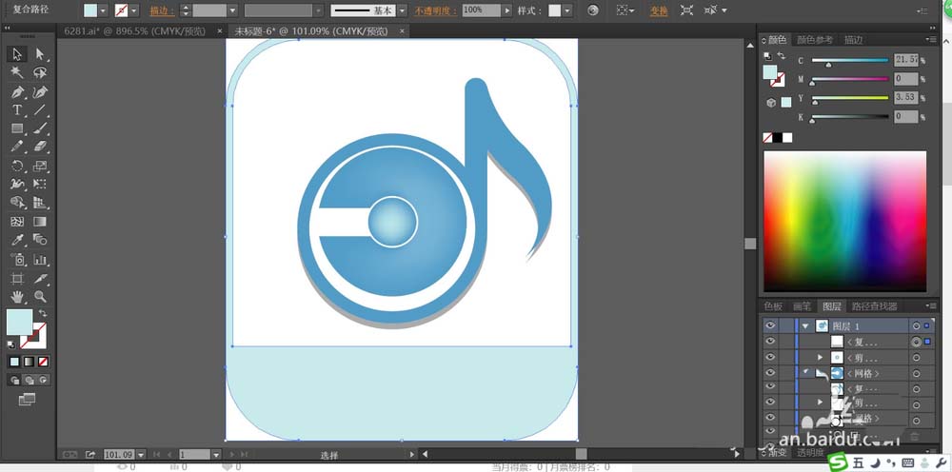Select the Eraser tool
Image resolution: width=952 pixels, height=472 pixels.
tap(40, 147)
